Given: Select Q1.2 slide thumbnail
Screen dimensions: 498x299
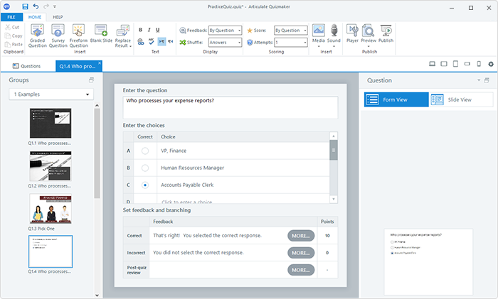Looking at the screenshot, I should pos(51,166).
